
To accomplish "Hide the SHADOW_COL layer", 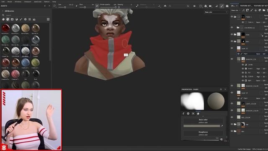I will click(232, 59).
